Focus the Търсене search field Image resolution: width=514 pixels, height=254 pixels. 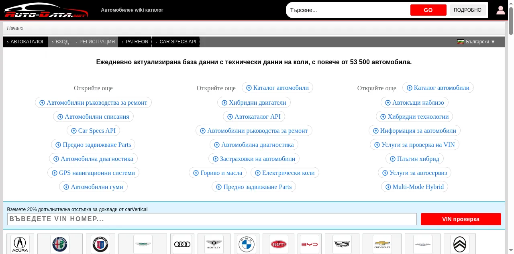pos(348,10)
